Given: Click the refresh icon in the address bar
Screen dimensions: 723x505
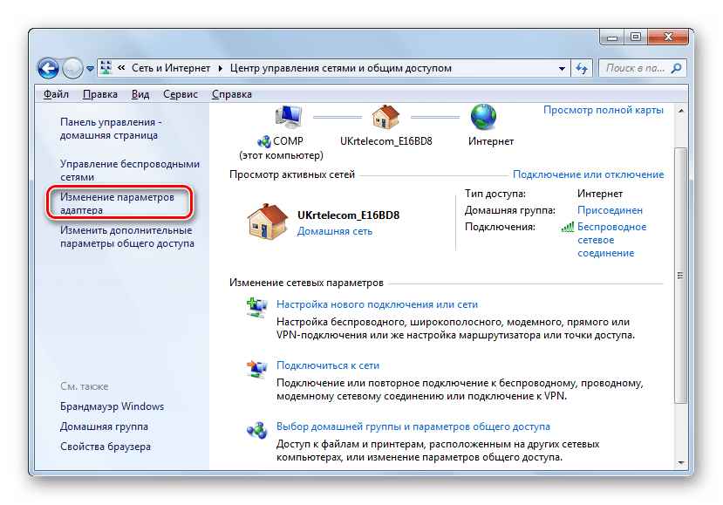Looking at the screenshot, I should click(580, 67).
